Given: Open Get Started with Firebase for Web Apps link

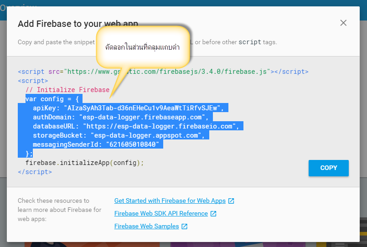Looking at the screenshot, I should pyautogui.click(x=170, y=201).
